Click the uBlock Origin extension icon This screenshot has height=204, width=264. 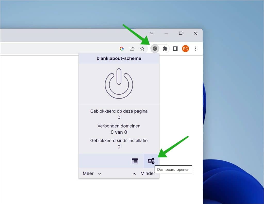[155, 49]
